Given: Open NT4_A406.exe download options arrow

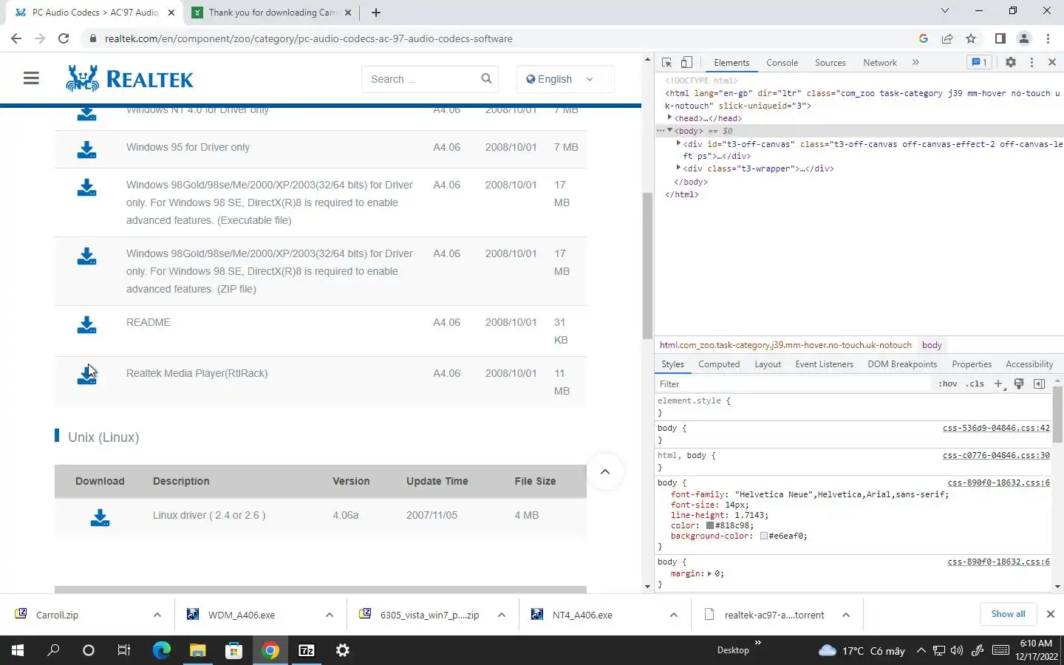Looking at the screenshot, I should pyautogui.click(x=674, y=615).
